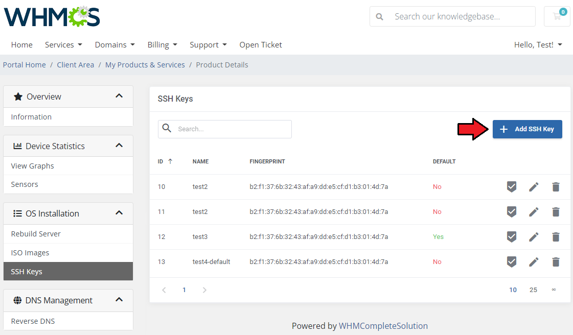Follow the WHMCompleteSolution link
The height and width of the screenshot is (335, 573).
pos(383,326)
